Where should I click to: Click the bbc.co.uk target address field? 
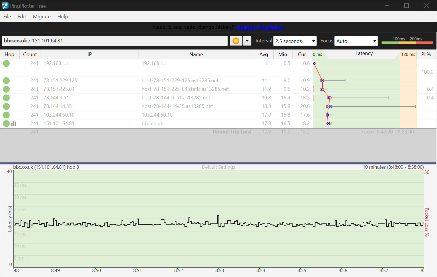(x=114, y=41)
